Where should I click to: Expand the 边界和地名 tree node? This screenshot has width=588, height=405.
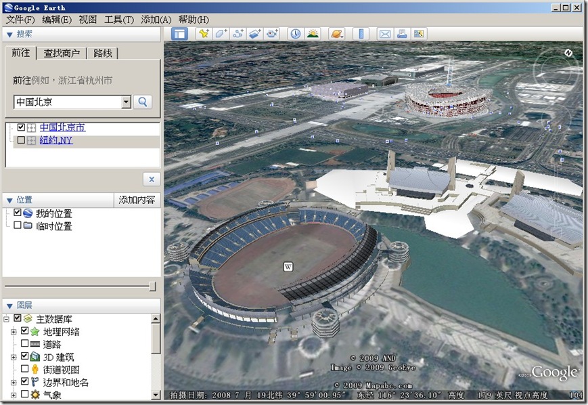(14, 383)
